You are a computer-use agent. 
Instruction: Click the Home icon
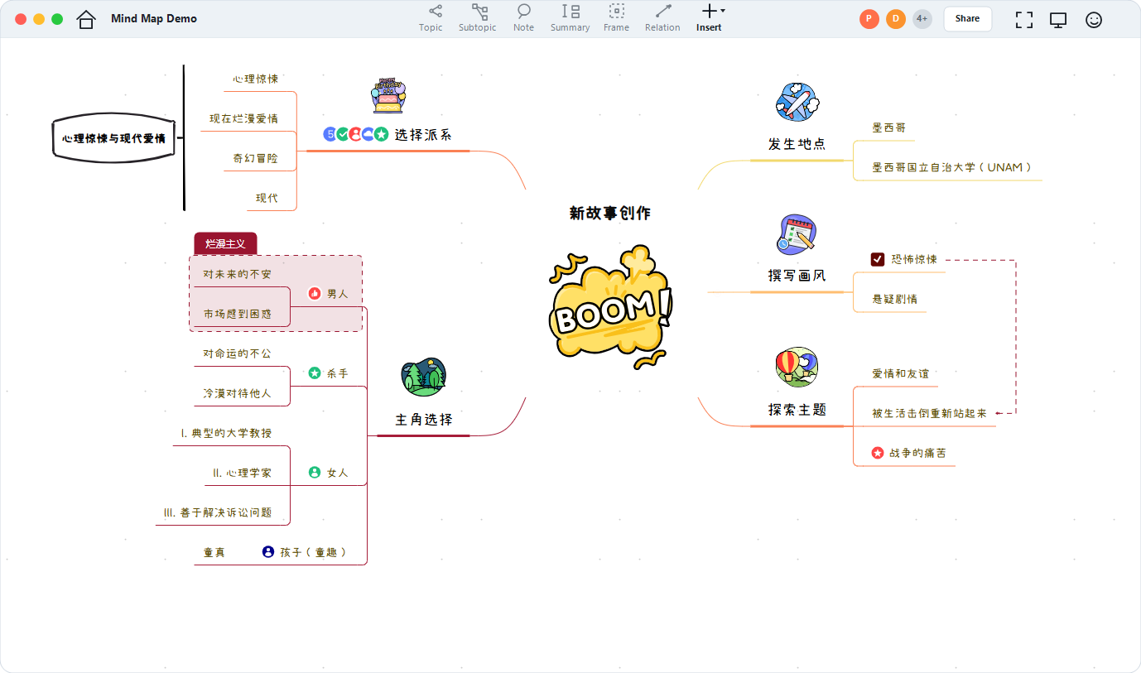86,20
